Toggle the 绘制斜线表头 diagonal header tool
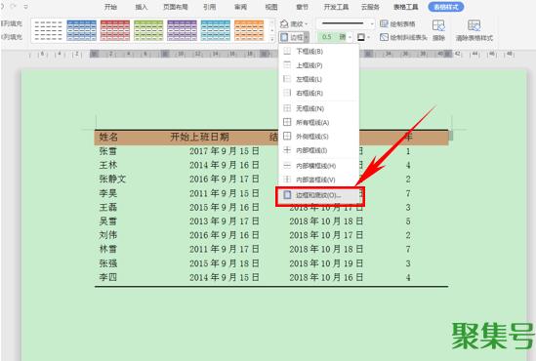 tap(403, 37)
